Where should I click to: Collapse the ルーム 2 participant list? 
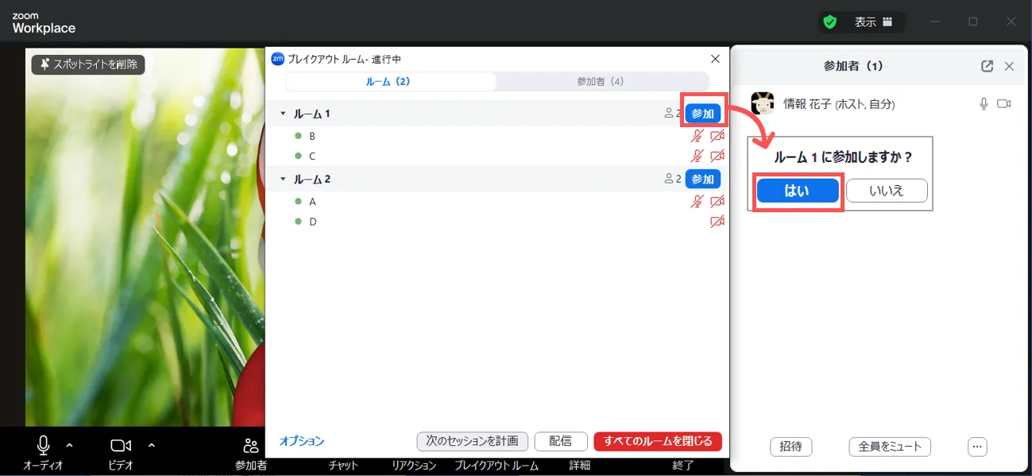tap(282, 180)
